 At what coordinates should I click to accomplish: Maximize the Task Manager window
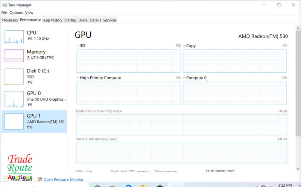pyautogui.click(x=279, y=5)
